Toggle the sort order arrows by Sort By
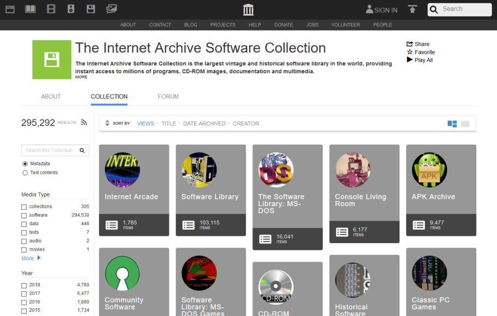This screenshot has width=497, height=316. pos(107,123)
